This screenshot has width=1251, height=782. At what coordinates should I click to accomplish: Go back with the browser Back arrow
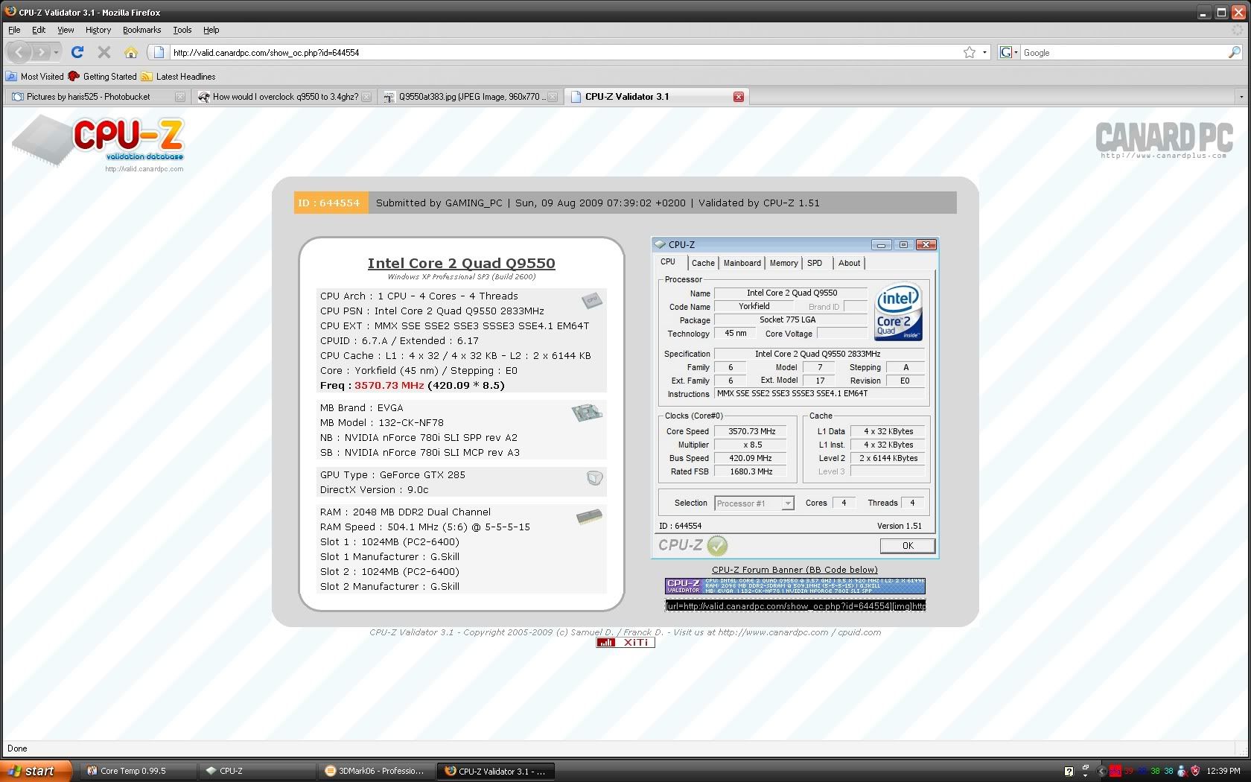pos(19,52)
